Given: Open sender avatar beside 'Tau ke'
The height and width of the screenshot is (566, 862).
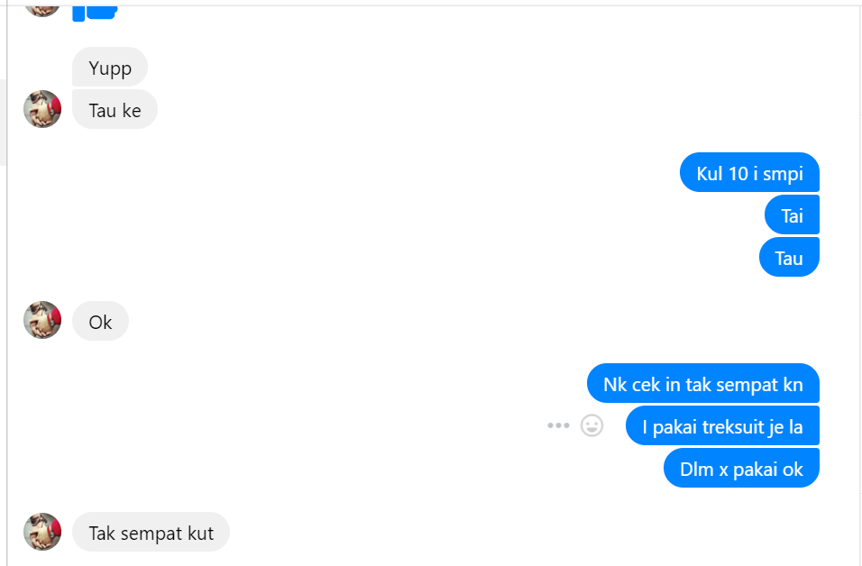Looking at the screenshot, I should click(x=42, y=109).
